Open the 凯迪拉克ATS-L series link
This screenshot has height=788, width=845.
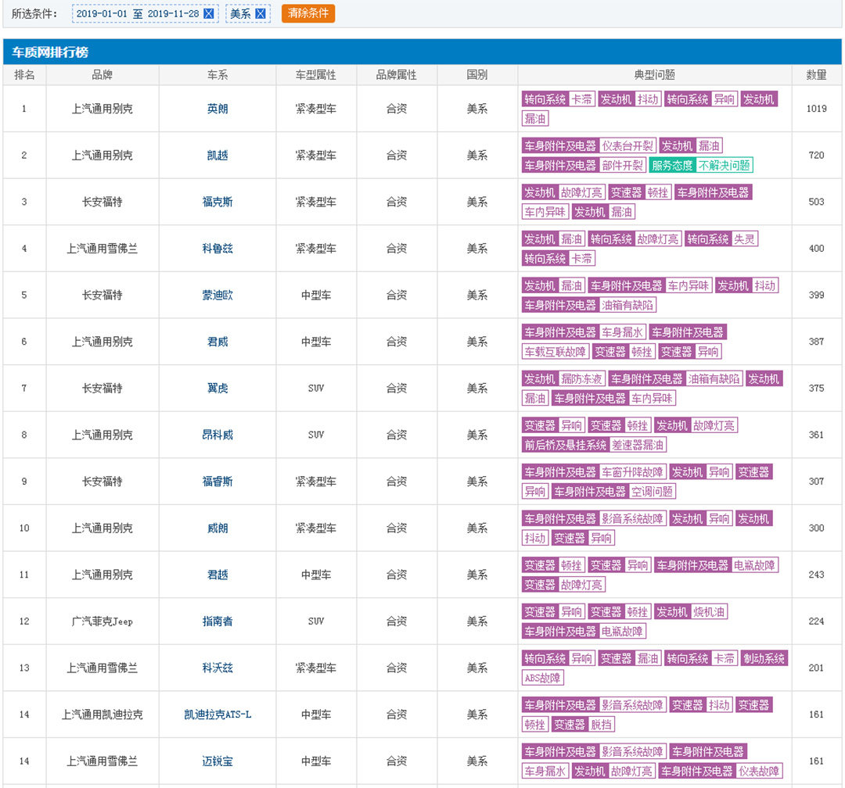[x=218, y=715]
